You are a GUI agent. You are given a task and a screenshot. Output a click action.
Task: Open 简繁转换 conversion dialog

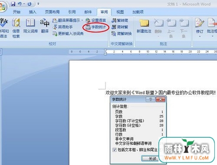click(122, 34)
